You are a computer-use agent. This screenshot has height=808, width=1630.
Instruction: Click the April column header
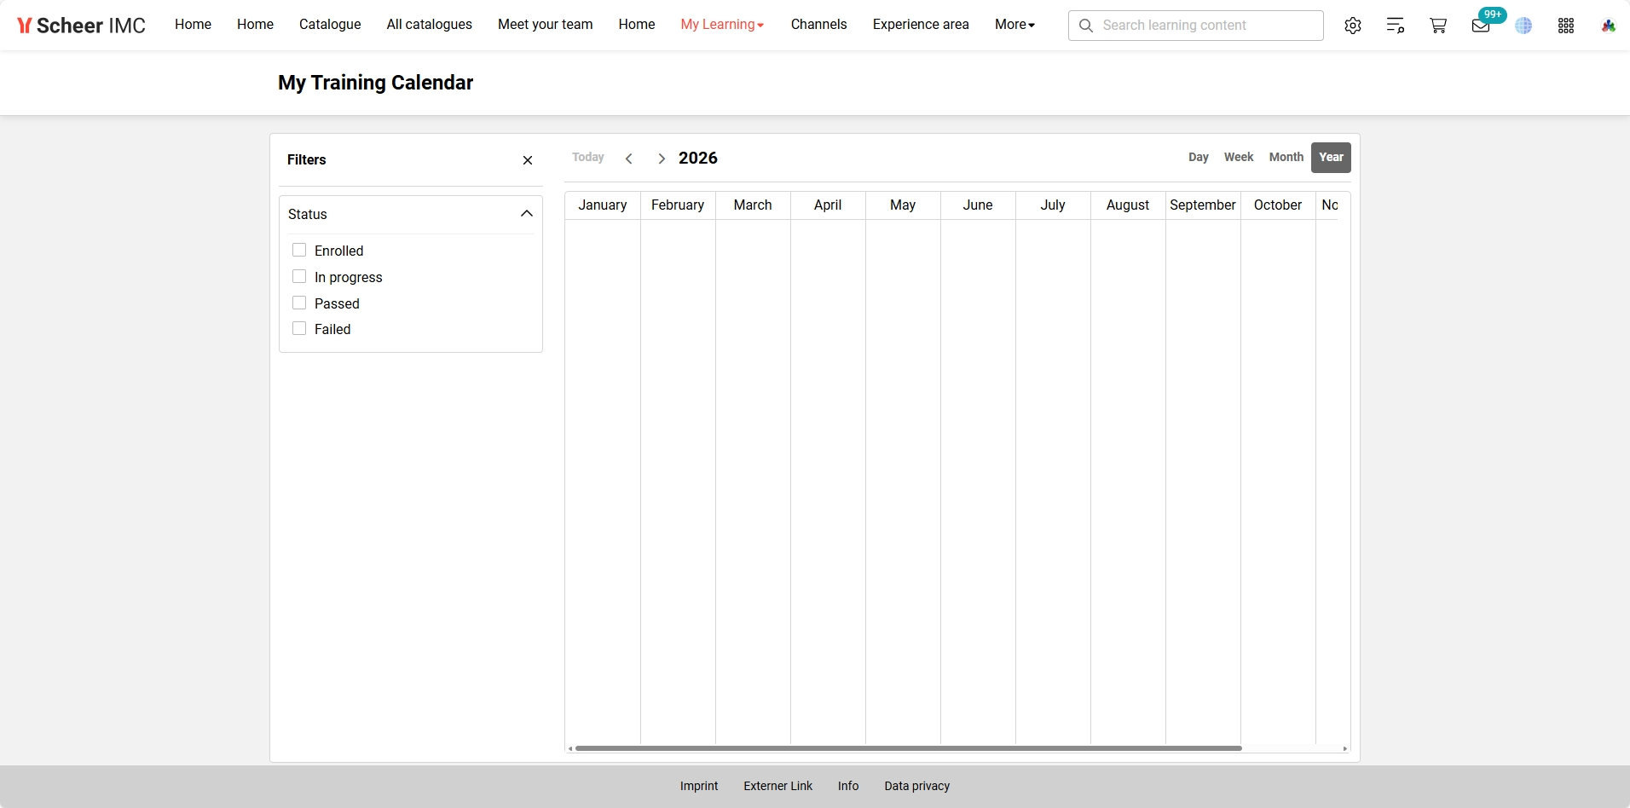tap(828, 205)
